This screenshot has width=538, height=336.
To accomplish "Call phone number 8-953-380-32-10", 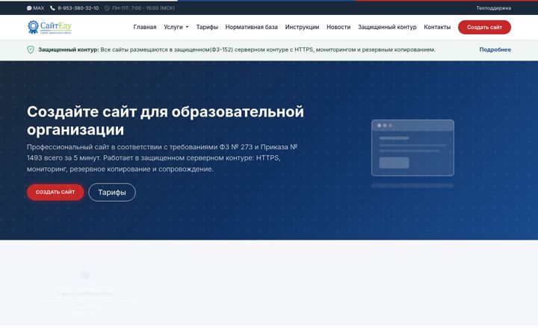I will pyautogui.click(x=78, y=8).
